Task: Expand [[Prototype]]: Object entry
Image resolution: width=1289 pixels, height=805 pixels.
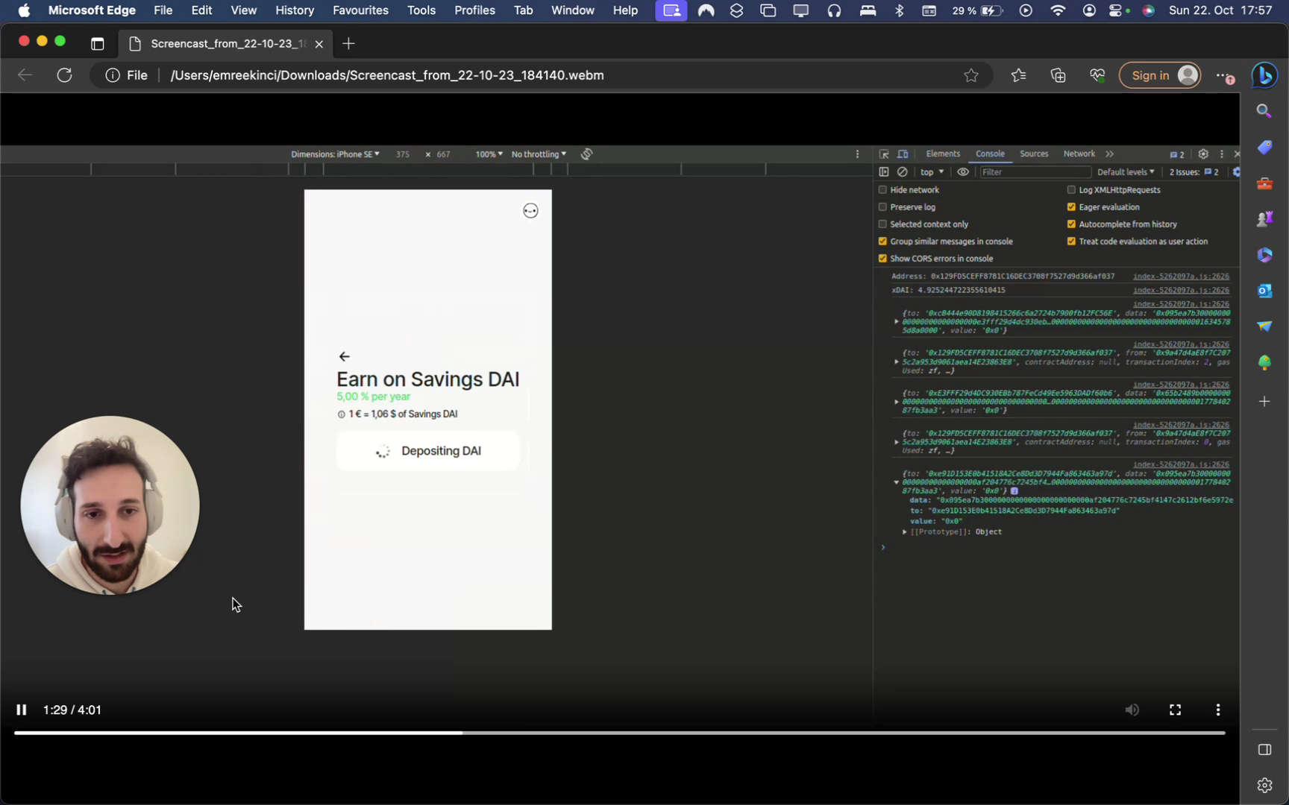Action: pyautogui.click(x=905, y=532)
